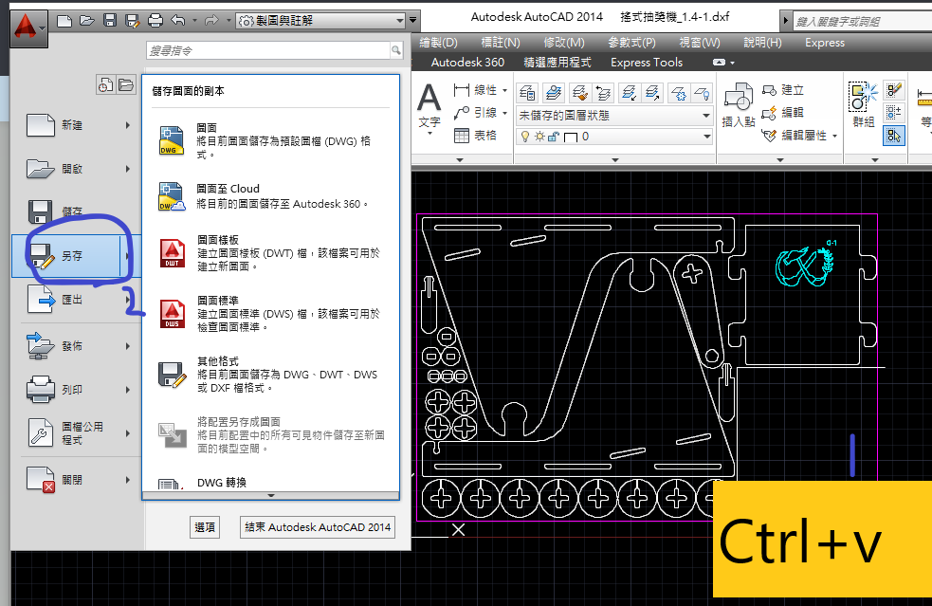Switch to the Autodesk 360 ribbon tab

click(x=467, y=63)
